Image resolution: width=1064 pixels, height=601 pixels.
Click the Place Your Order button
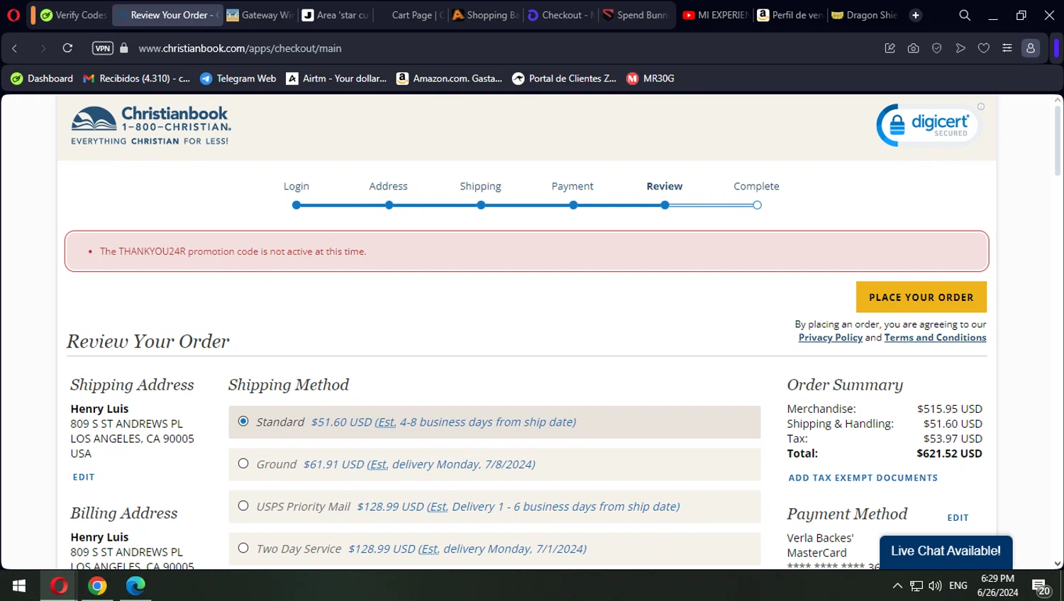click(921, 297)
